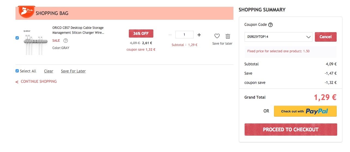The width and height of the screenshot is (350, 152).
Task: Click Save For Later link
Action: pos(73,71)
